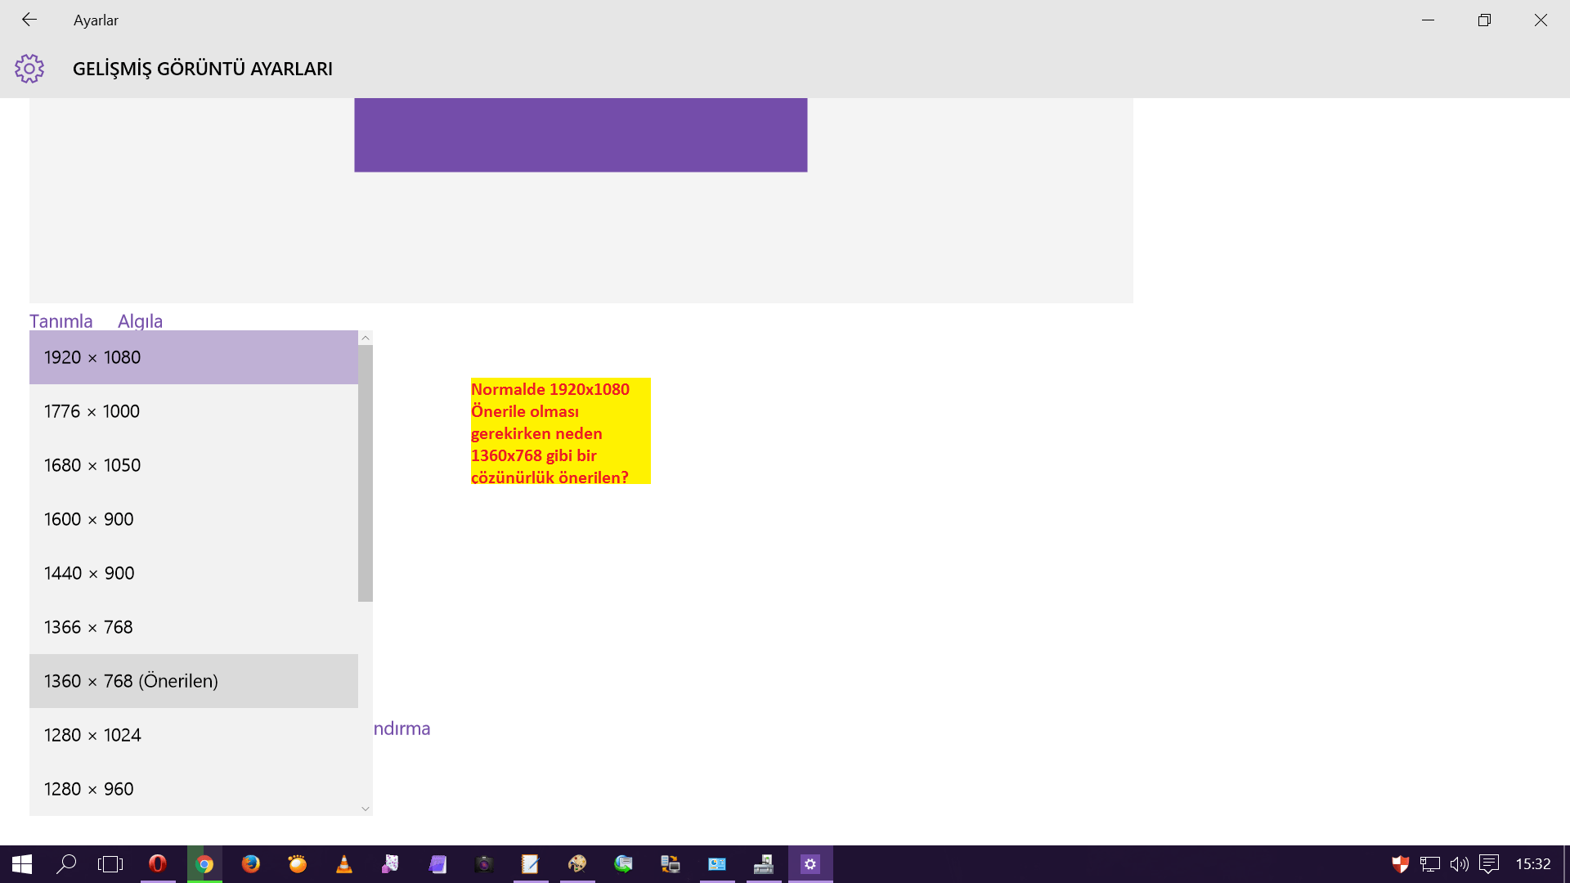Open VLC media player taskbar icon
Image resolution: width=1570 pixels, height=883 pixels.
pos(344,864)
